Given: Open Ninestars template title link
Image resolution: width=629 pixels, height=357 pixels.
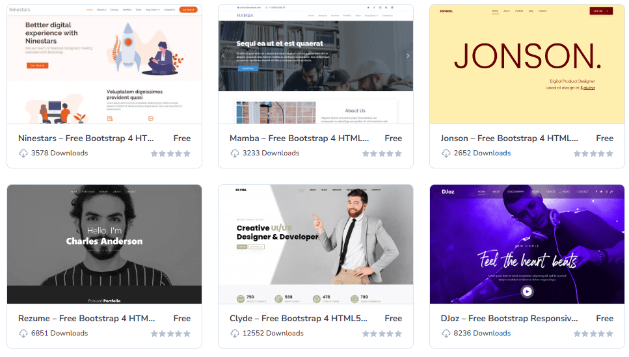Looking at the screenshot, I should tap(86, 139).
